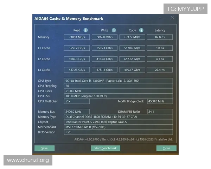The height and width of the screenshot is (169, 211).
Task: Select the Memory Read value field
Action: point(77,37)
